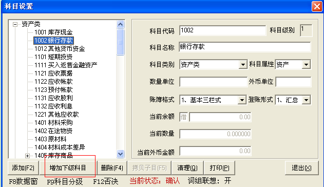Select 1101 短期投资 in tree
The image size is (324, 187).
pos(53,57)
